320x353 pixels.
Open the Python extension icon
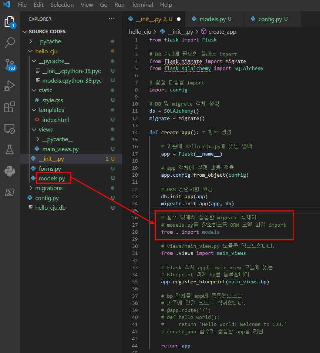click(10, 171)
